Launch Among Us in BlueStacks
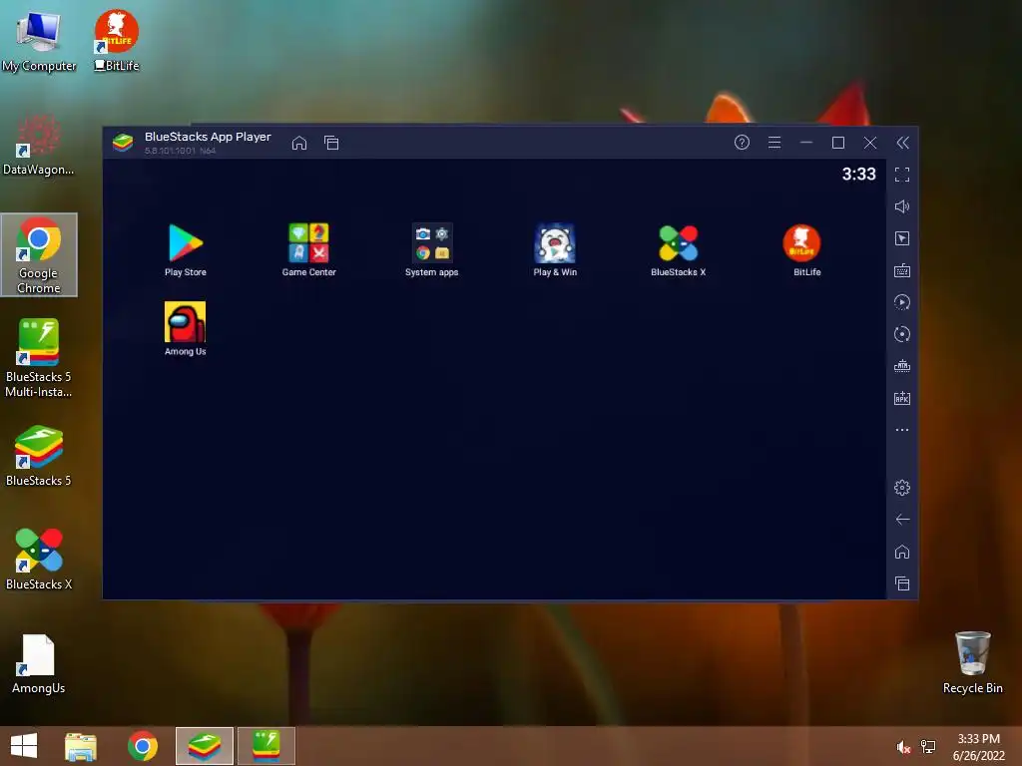This screenshot has height=766, width=1022. (x=185, y=329)
